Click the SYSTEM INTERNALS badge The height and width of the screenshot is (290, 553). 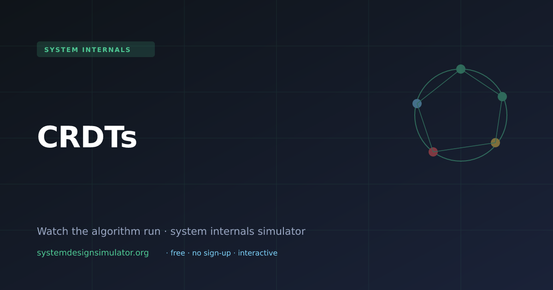(x=96, y=49)
